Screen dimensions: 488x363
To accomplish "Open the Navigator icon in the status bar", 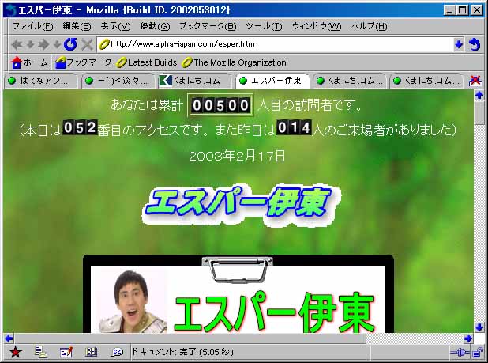I will 15,352.
